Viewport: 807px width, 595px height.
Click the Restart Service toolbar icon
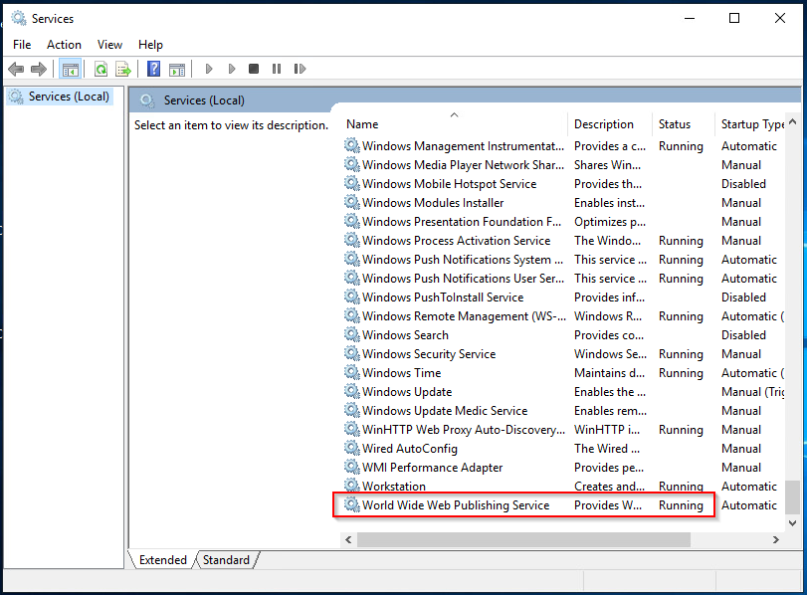point(299,69)
